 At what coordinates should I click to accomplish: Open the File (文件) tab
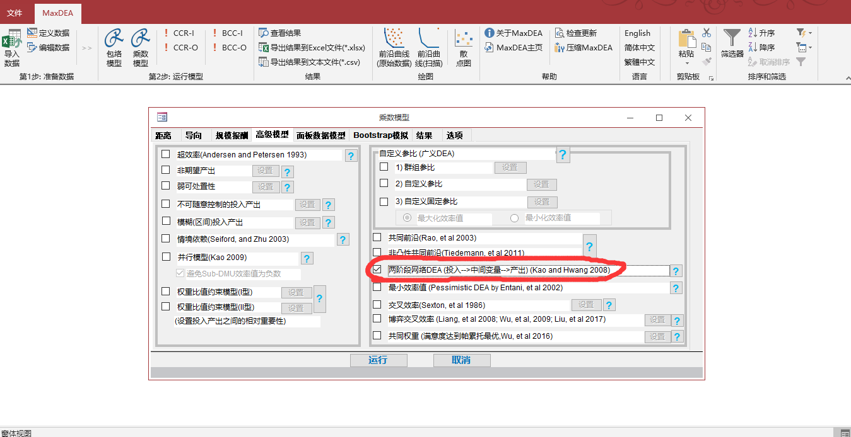tap(15, 13)
